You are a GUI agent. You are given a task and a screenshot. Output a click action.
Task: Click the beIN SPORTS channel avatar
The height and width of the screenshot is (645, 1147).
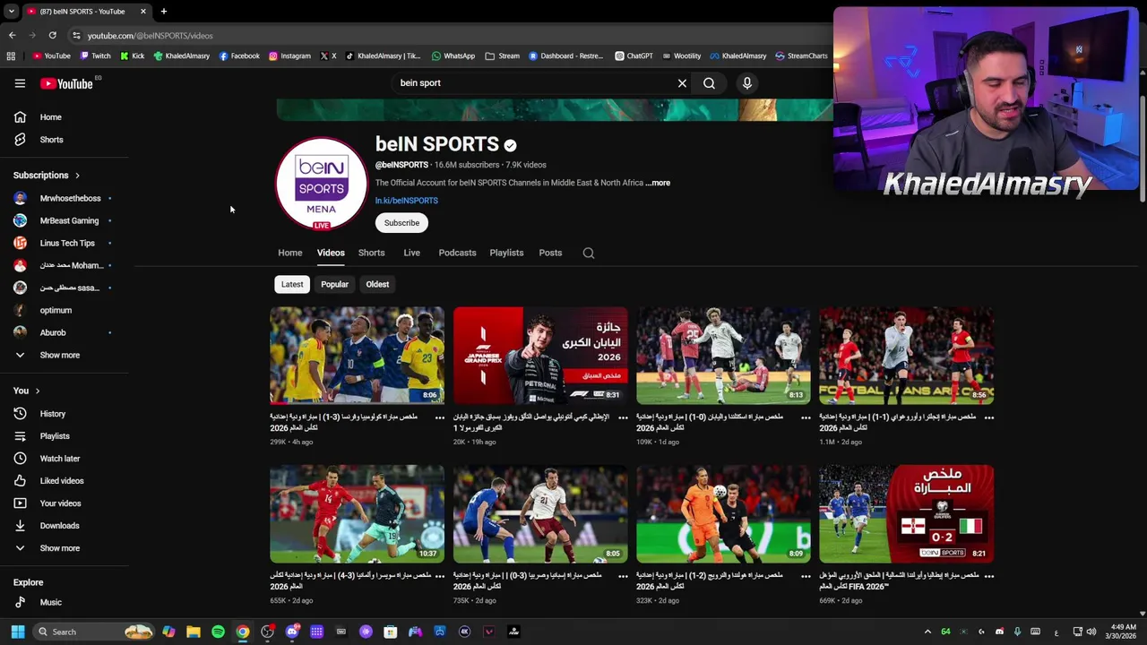pos(321,184)
